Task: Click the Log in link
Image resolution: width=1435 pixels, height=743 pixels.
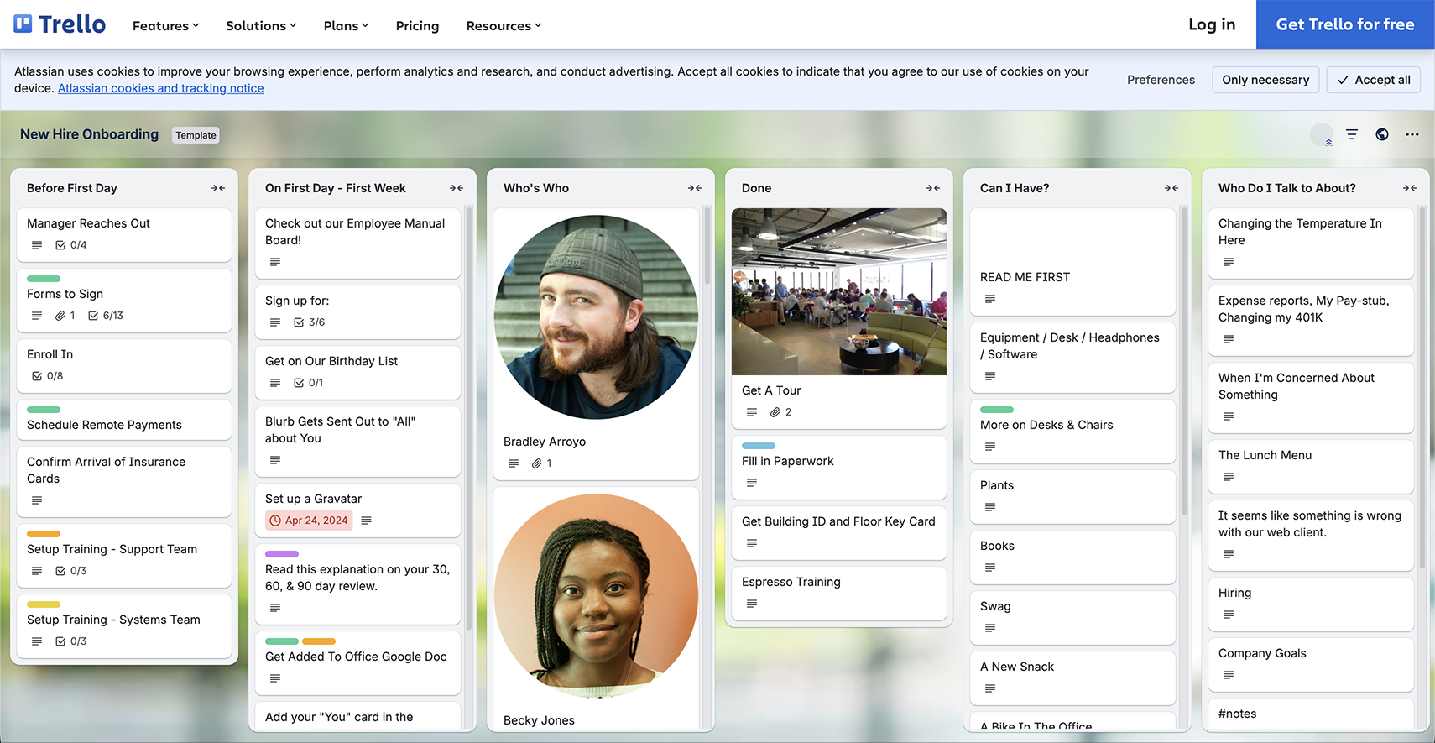Action: [1212, 24]
